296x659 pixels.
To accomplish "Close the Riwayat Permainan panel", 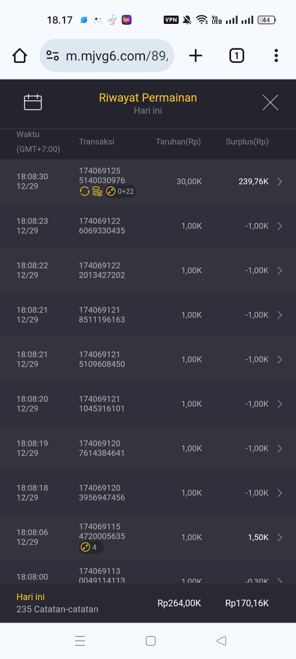I will coord(270,102).
